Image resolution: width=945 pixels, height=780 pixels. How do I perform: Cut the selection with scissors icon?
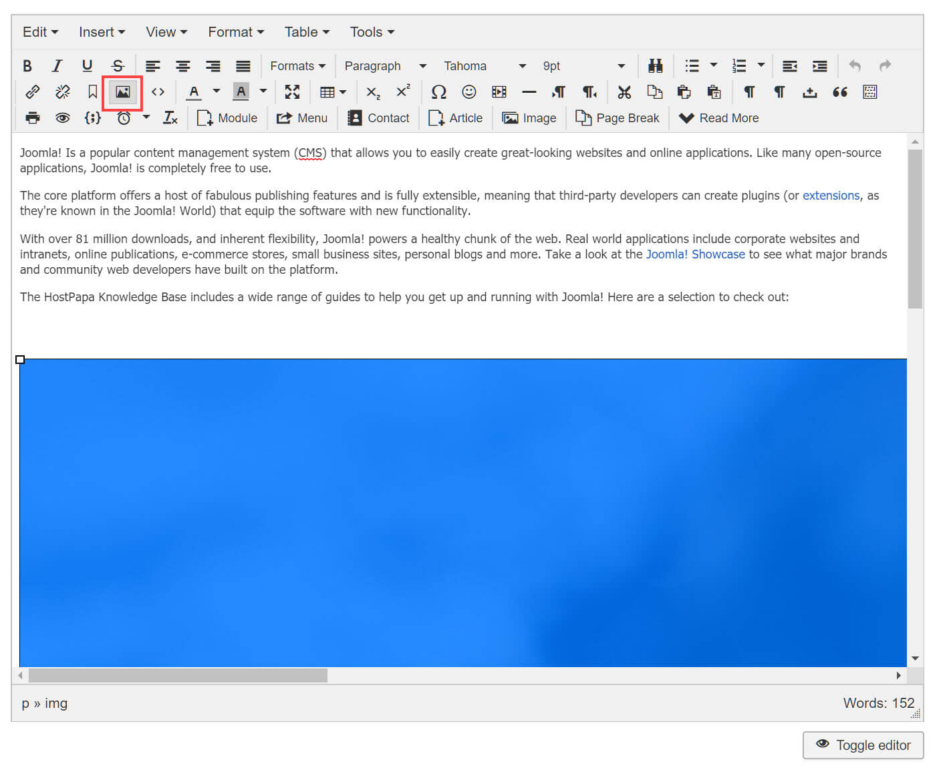(x=624, y=92)
